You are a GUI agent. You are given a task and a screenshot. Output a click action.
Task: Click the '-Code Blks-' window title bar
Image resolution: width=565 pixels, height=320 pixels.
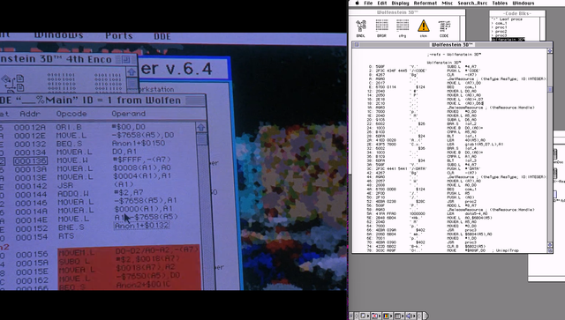(x=517, y=13)
